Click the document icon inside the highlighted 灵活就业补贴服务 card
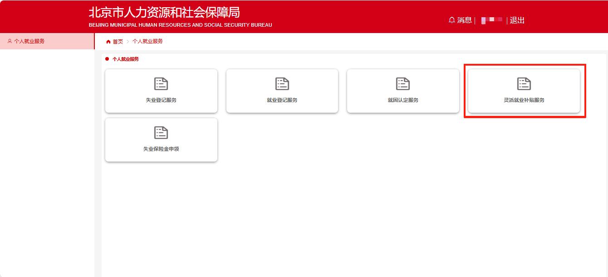The image size is (608, 277). tap(525, 83)
